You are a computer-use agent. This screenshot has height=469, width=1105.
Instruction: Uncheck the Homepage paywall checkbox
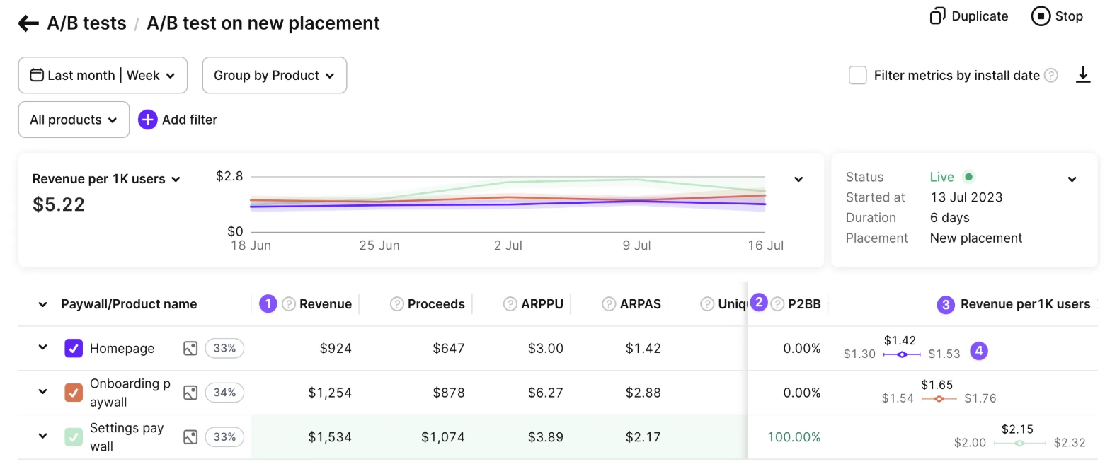[74, 348]
